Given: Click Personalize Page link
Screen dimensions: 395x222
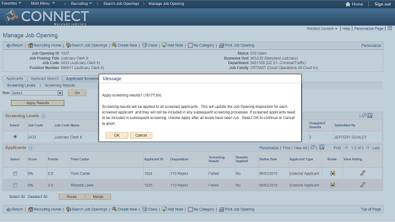Looking at the screenshot, I should (x=368, y=29).
